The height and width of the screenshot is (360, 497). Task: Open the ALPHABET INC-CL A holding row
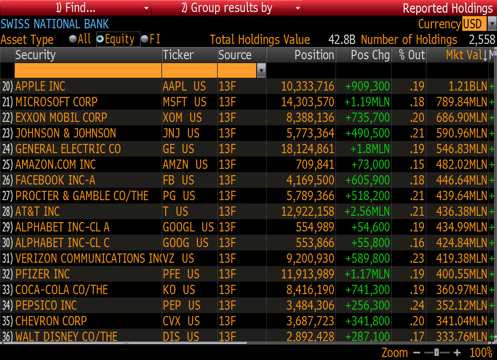click(247, 227)
